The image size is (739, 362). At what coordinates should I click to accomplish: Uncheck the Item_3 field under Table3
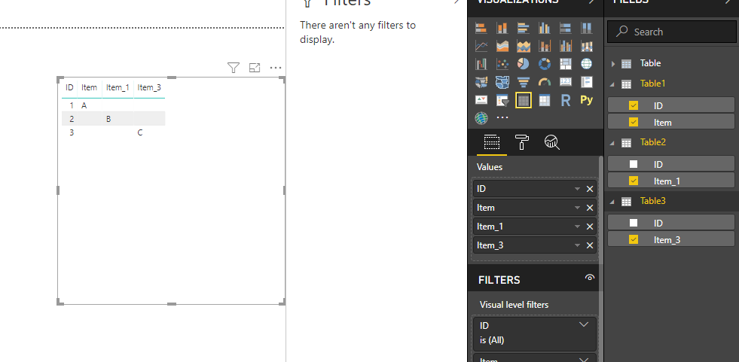(x=634, y=239)
